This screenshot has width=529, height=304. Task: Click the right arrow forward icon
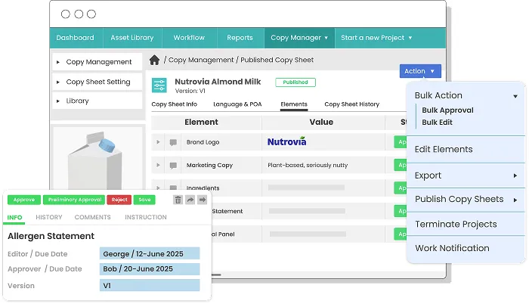[x=202, y=200]
